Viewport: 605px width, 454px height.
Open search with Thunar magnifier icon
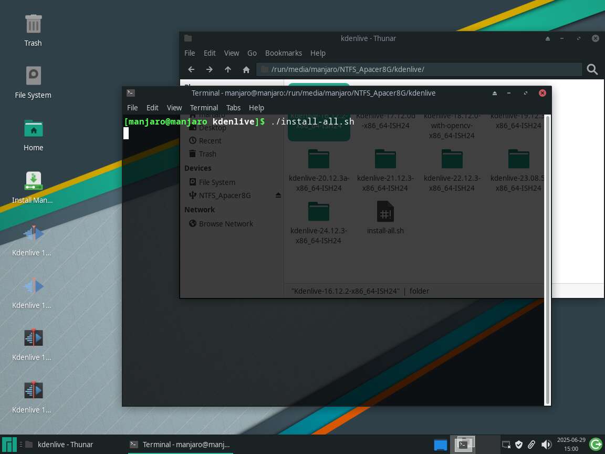coord(592,69)
